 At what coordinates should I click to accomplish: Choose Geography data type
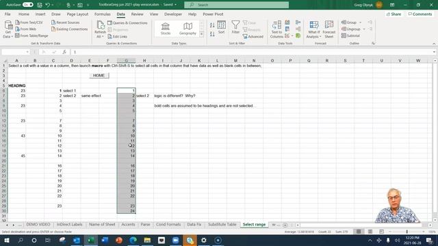click(188, 29)
